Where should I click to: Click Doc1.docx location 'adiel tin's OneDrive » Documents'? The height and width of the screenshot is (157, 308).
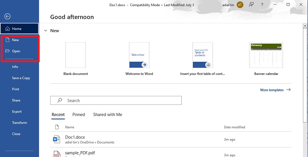pos(90,142)
